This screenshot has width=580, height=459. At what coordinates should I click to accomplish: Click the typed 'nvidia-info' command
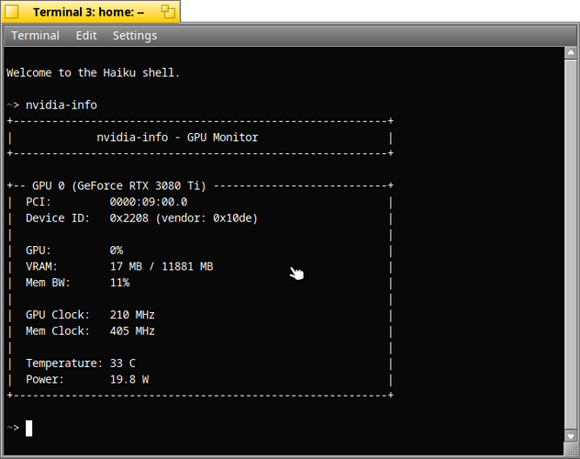[61, 105]
